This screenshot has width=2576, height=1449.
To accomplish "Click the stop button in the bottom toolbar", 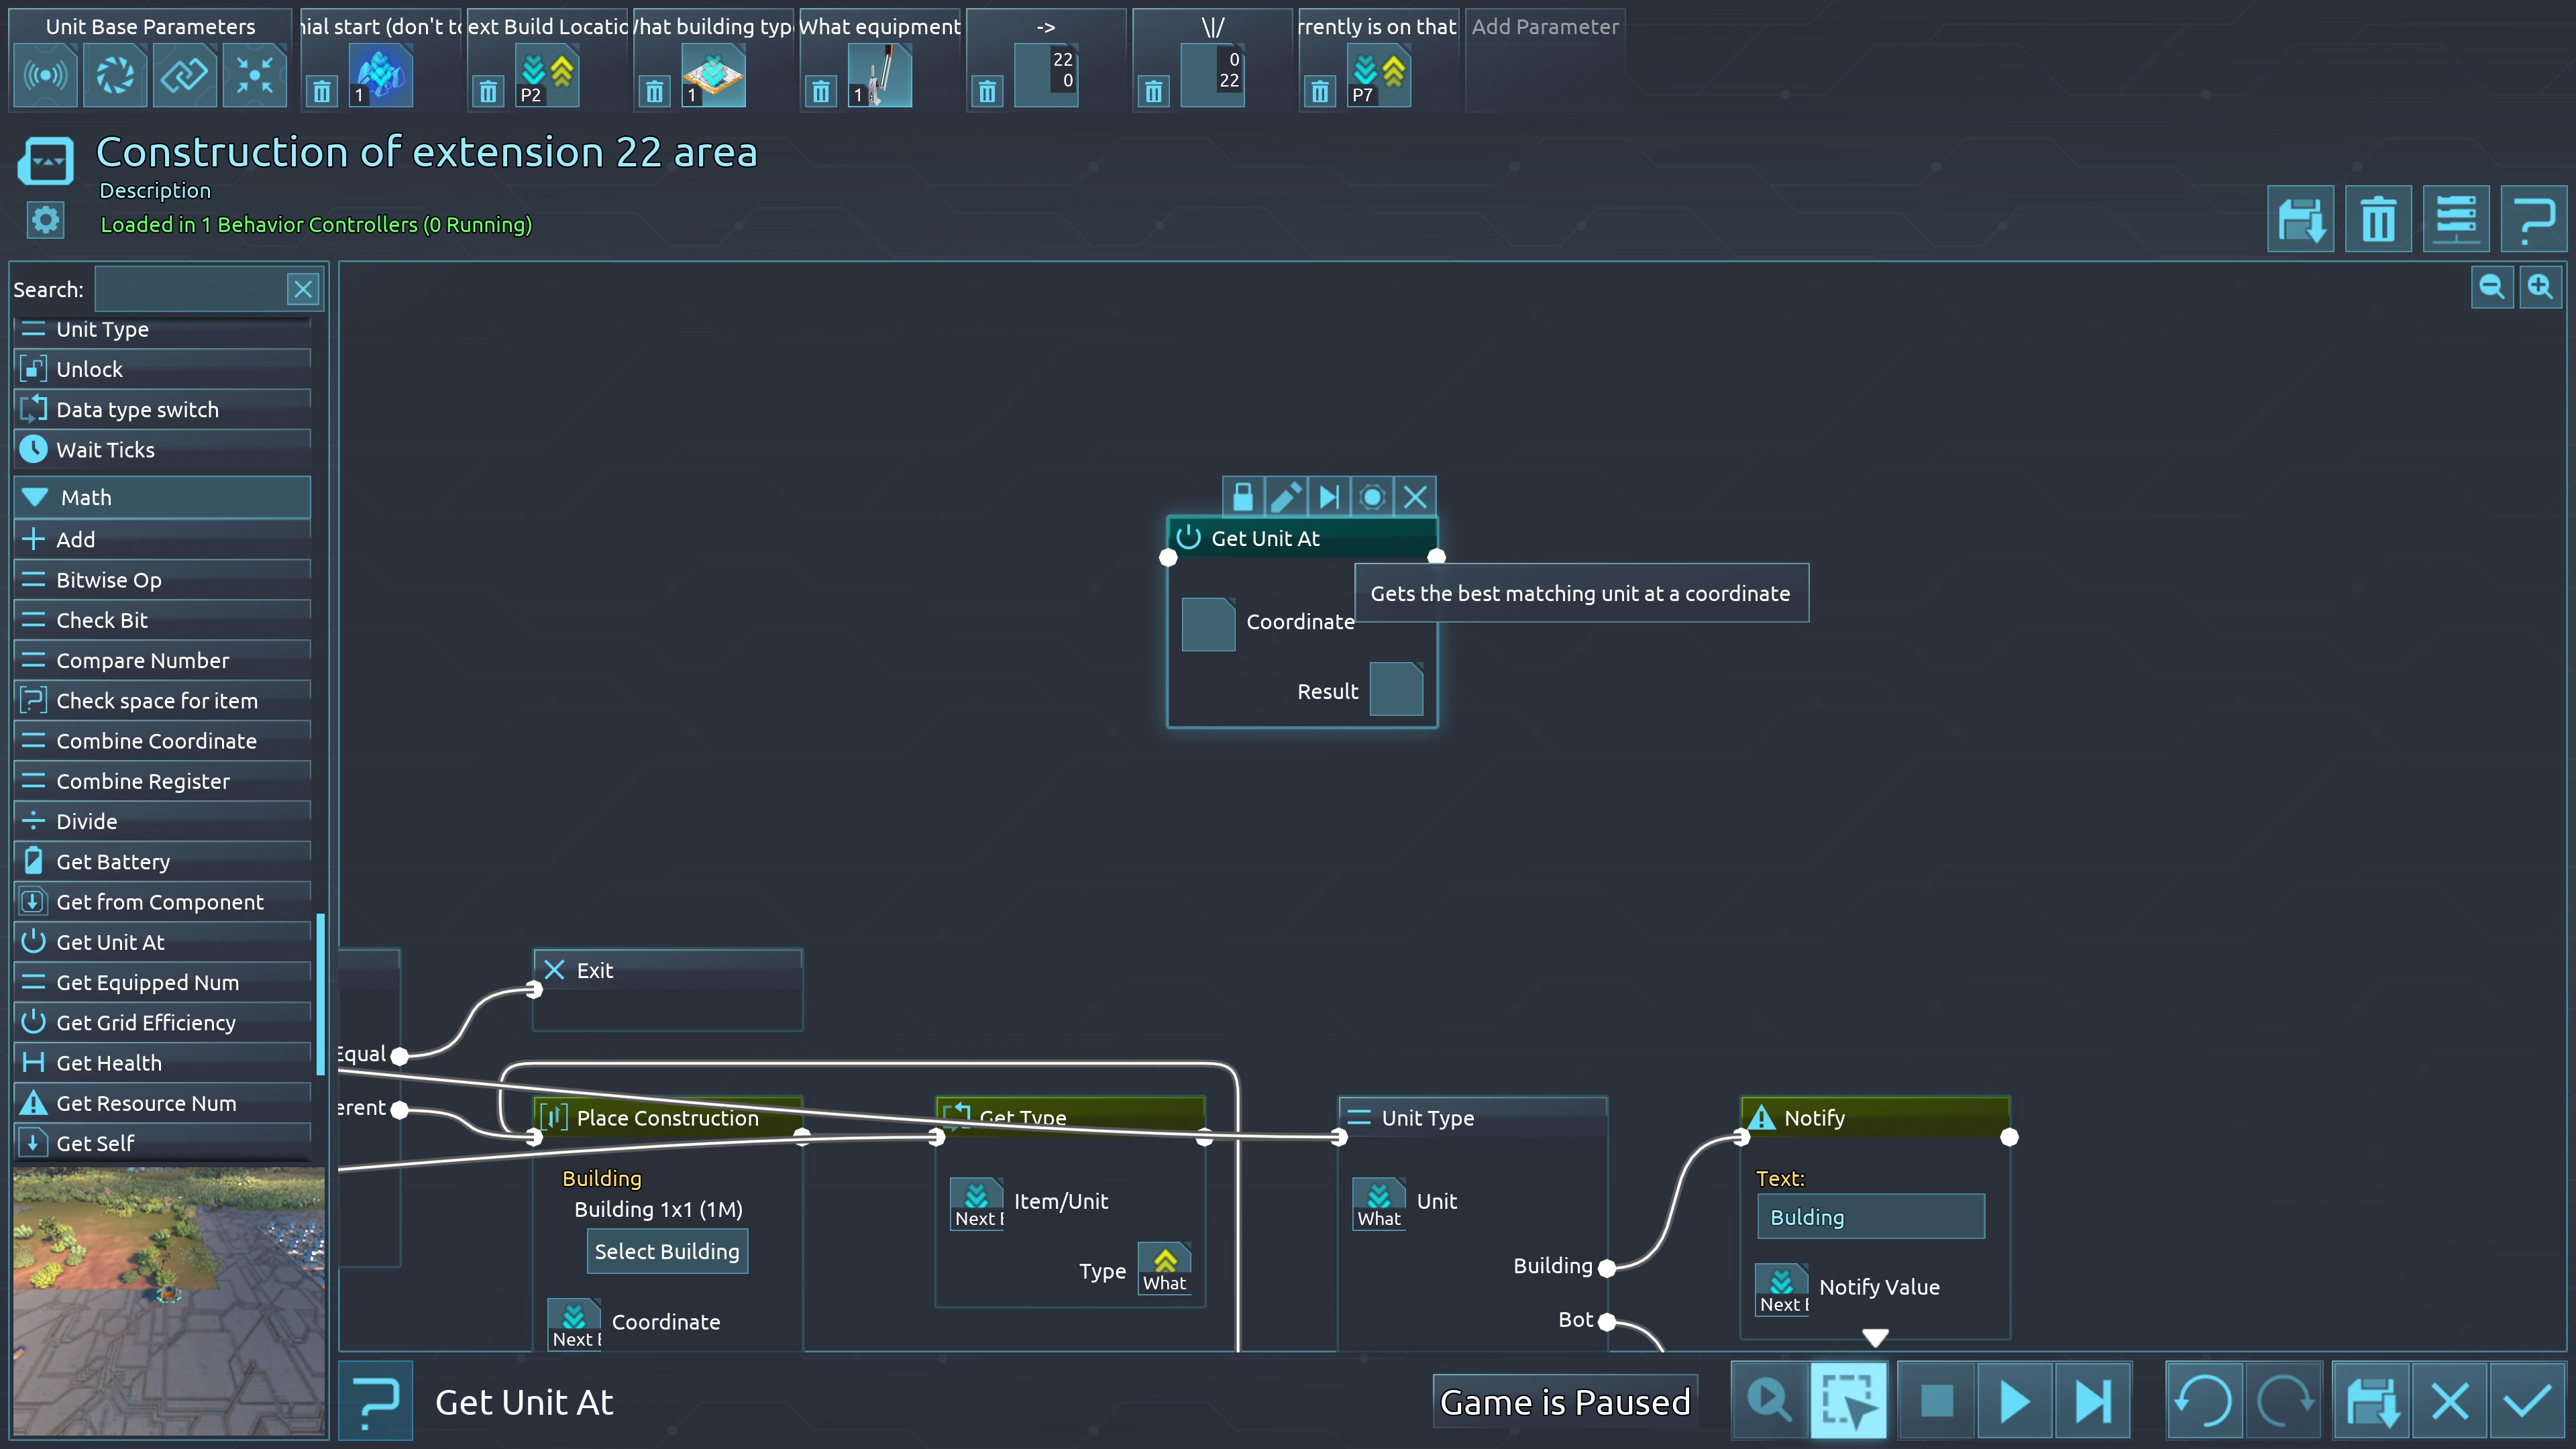I will pos(1936,1401).
